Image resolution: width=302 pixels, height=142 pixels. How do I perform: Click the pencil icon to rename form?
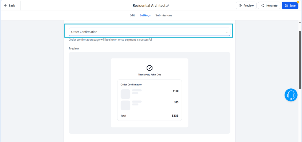tap(168, 6)
